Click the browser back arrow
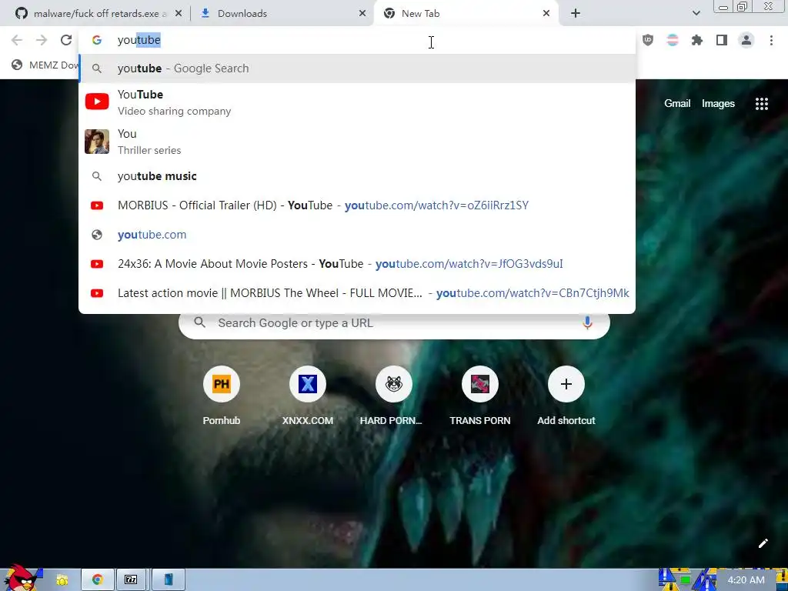Screen dimensions: 788x591 pos(17,40)
